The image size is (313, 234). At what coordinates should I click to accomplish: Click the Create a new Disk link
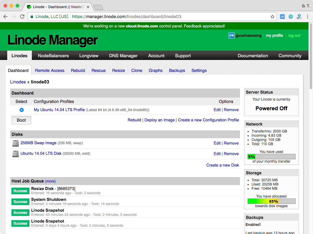tap(223, 165)
